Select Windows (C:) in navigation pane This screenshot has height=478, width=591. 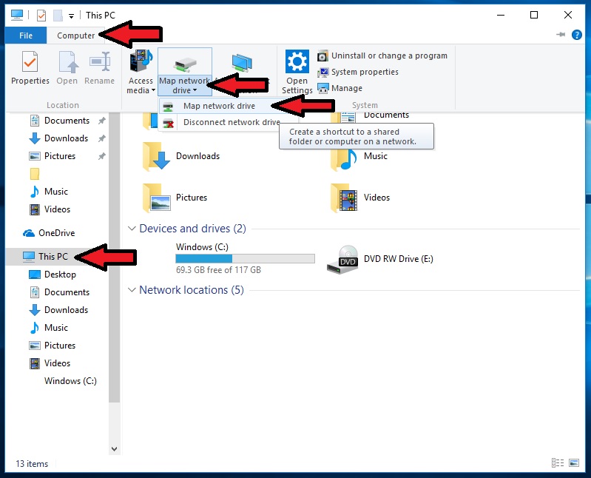70,381
